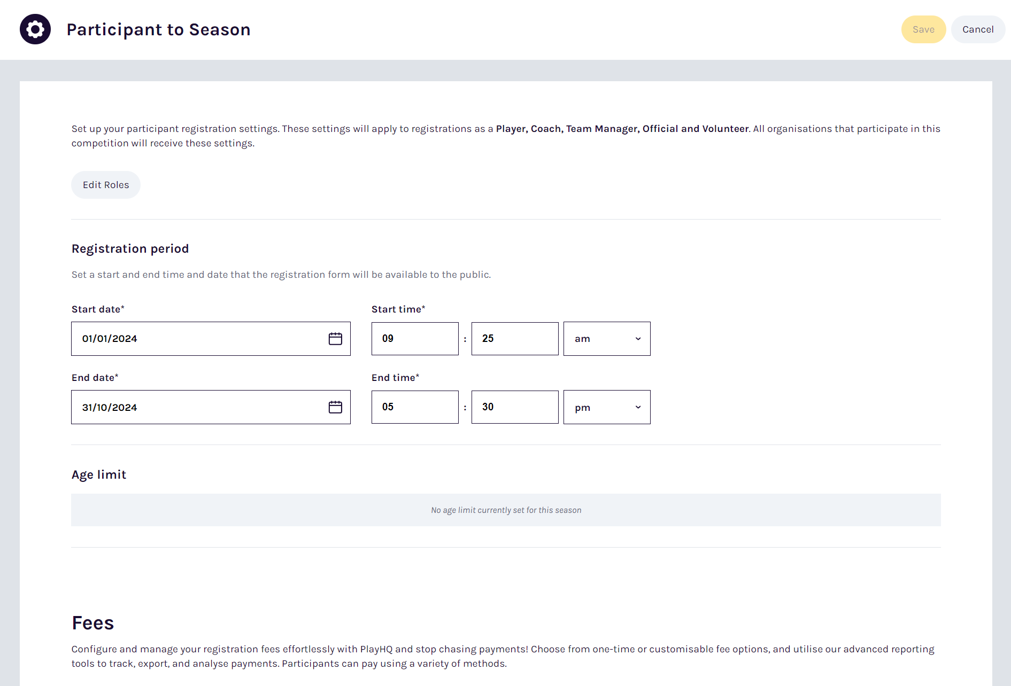The image size is (1011, 686).
Task: Click the chevron on the am dropdown
Action: point(637,338)
